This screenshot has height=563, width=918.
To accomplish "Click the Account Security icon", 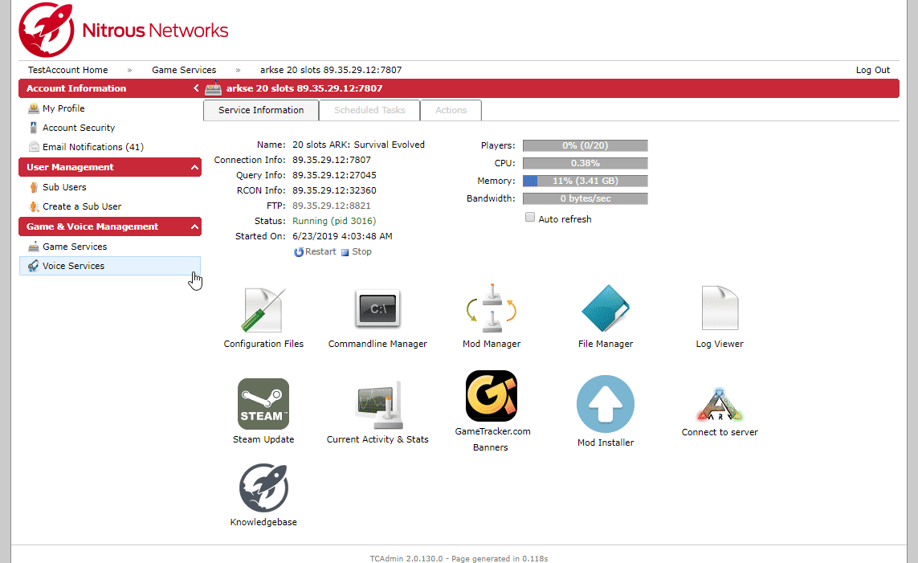I will 34,128.
